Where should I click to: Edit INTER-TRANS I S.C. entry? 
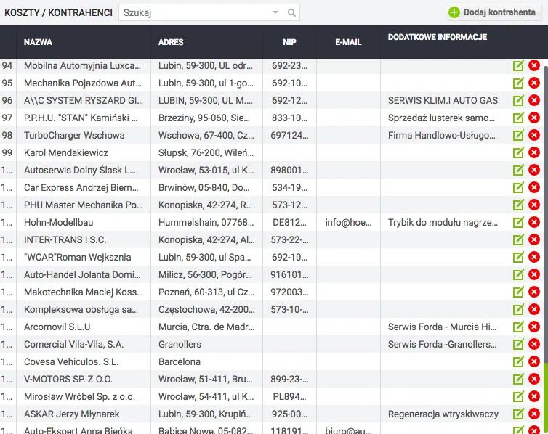pos(518,240)
